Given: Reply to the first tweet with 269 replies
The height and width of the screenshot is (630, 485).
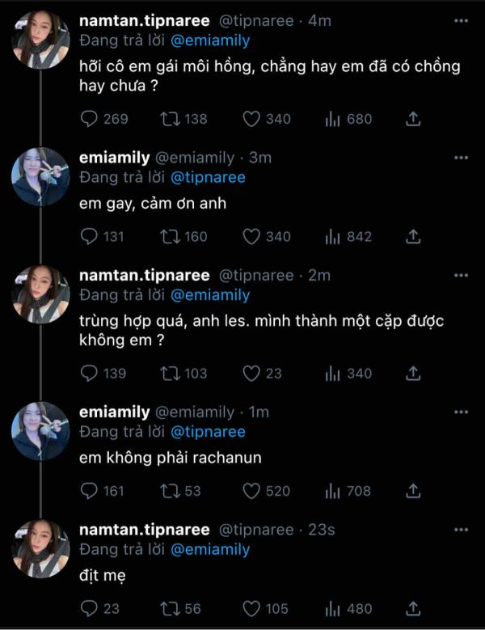Looking at the screenshot, I should (x=91, y=119).
